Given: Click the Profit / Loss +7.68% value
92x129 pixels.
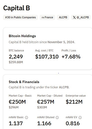Looking at the screenshot, I should point(71,57).
